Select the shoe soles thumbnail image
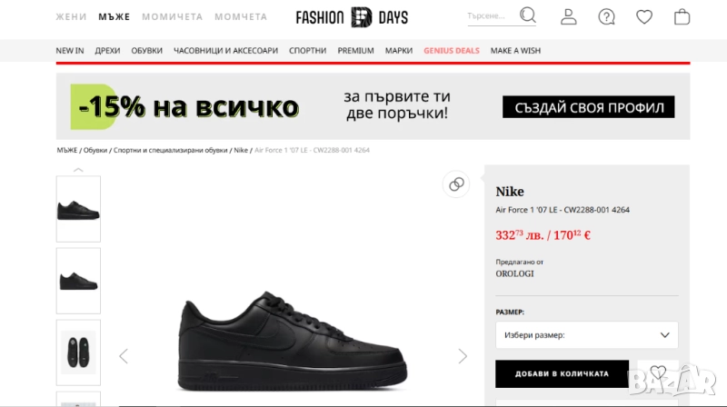Viewport: 727px width, 407px height. (x=78, y=352)
